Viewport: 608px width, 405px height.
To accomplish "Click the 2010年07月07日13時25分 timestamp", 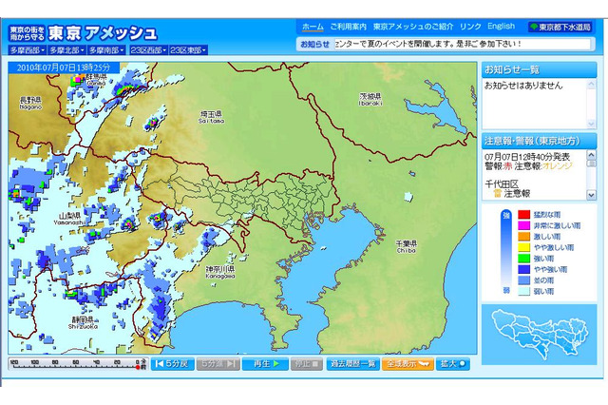I will (x=64, y=67).
